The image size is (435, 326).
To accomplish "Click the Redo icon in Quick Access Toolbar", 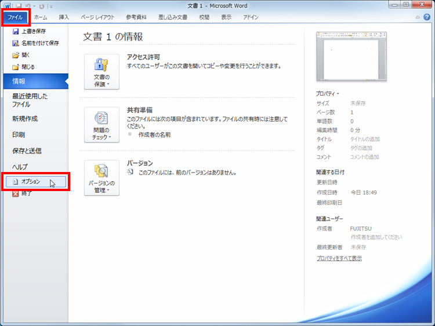I will coord(42,6).
